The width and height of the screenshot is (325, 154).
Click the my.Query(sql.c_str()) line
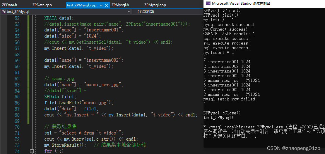(91, 139)
